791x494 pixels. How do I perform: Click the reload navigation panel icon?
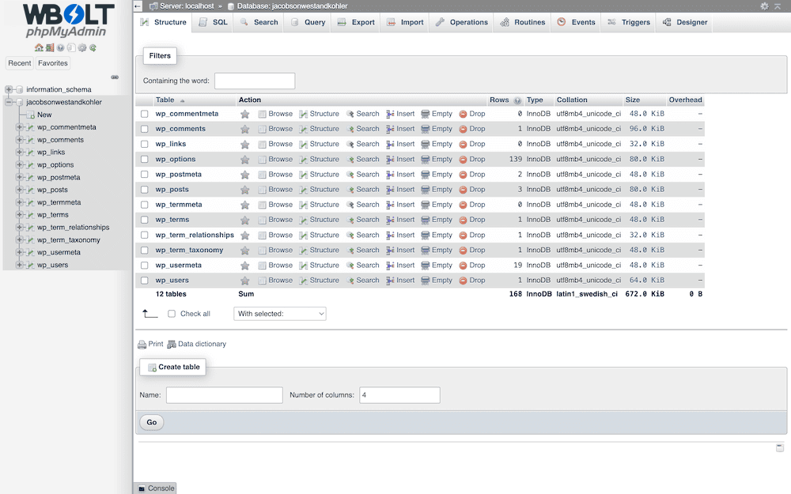(93, 48)
